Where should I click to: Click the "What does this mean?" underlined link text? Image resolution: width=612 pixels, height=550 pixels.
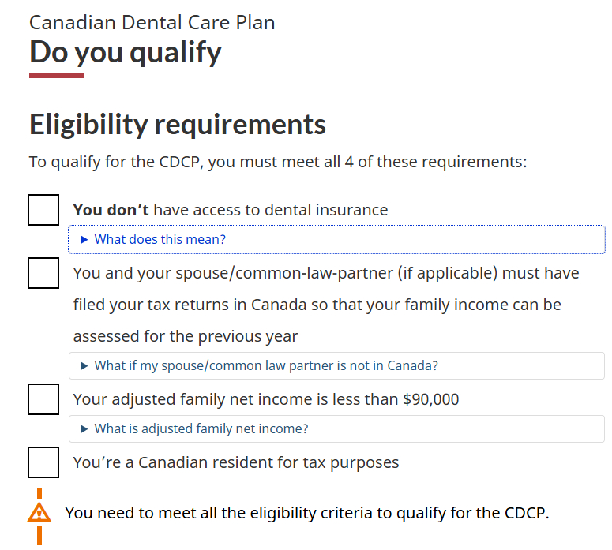(x=160, y=239)
